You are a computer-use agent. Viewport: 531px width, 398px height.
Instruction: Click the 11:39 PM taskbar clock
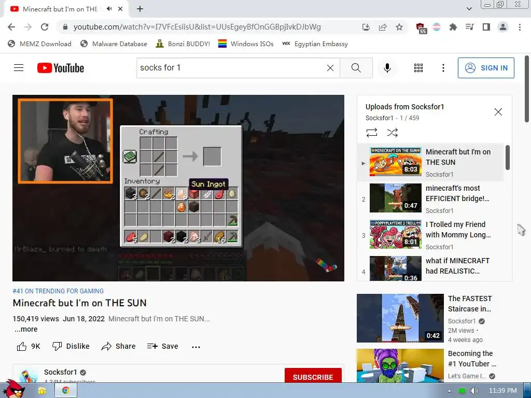point(503,391)
